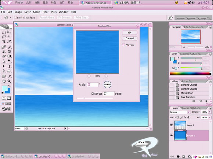The width and height of the screenshot is (213, 159).
Task: Toggle lock transparent pixels
Action: point(178,117)
